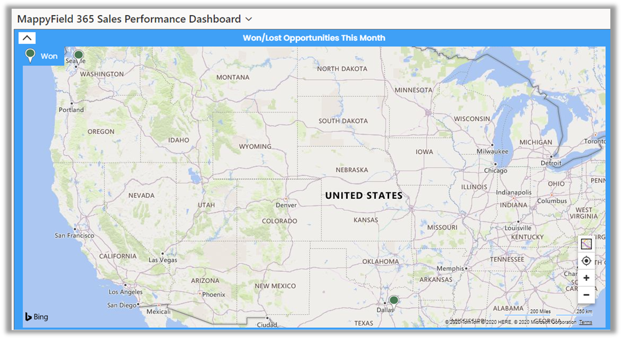Zoom out with the minus button
Screen dimensions: 622x339
[586, 295]
